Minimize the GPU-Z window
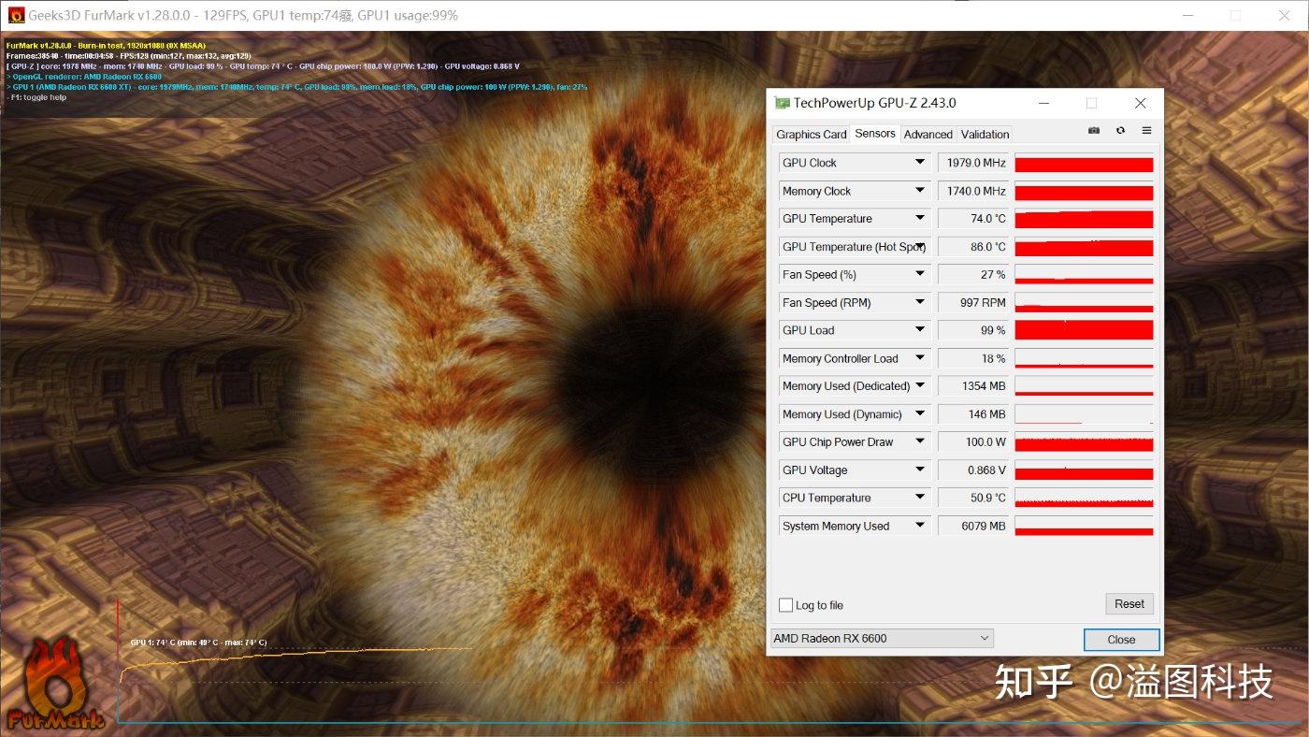 [x=1043, y=103]
